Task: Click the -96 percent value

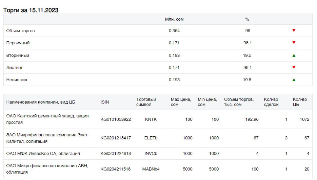Action: tap(247, 31)
